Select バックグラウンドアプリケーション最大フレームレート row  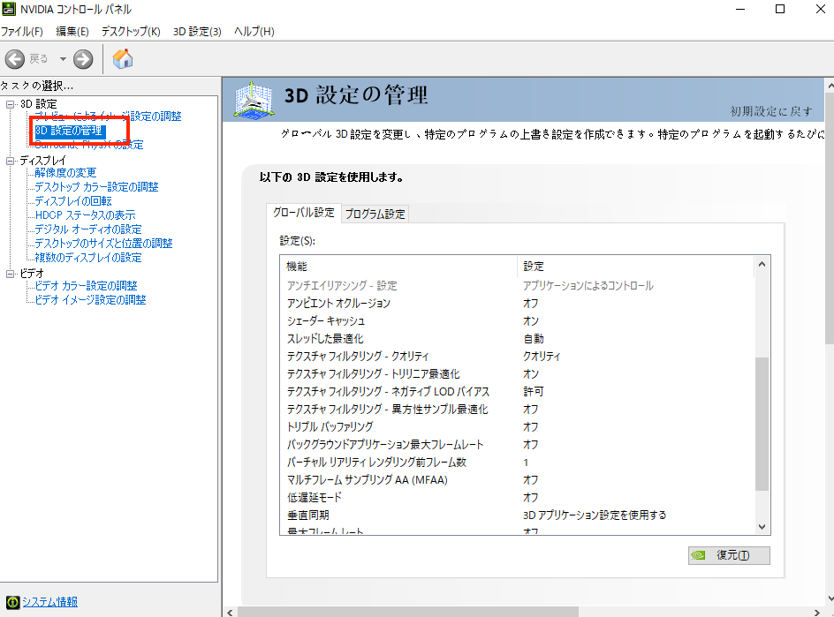coord(517,444)
